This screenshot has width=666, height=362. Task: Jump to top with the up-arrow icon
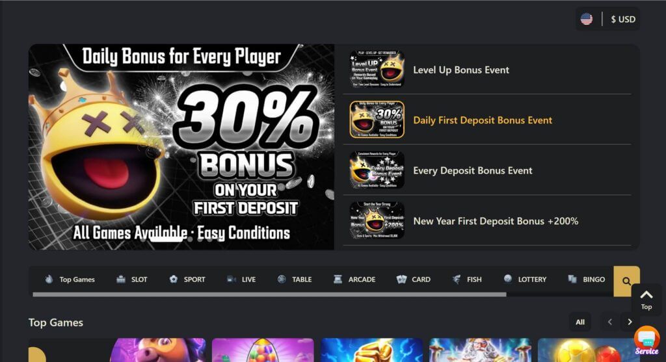pyautogui.click(x=646, y=299)
